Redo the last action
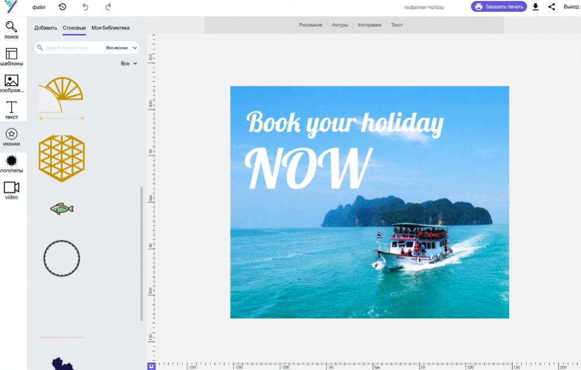 click(x=108, y=6)
